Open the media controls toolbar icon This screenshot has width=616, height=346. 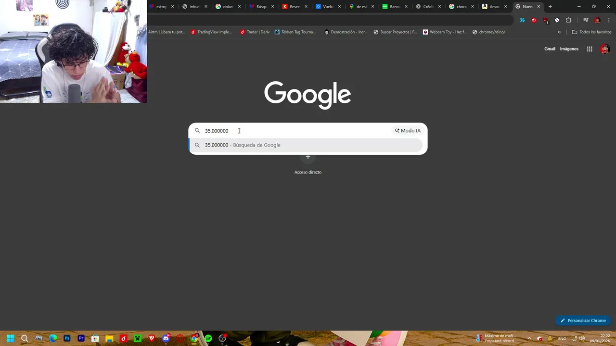(586, 20)
